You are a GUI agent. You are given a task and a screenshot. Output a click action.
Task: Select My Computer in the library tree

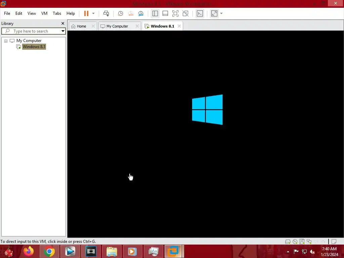click(29, 41)
